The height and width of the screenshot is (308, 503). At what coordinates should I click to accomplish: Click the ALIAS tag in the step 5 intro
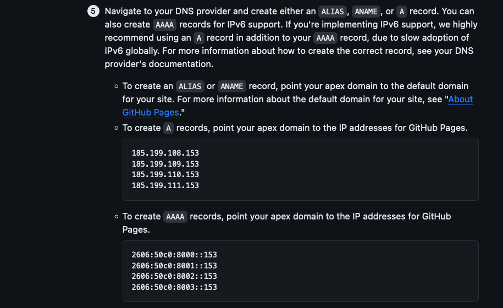(332, 12)
